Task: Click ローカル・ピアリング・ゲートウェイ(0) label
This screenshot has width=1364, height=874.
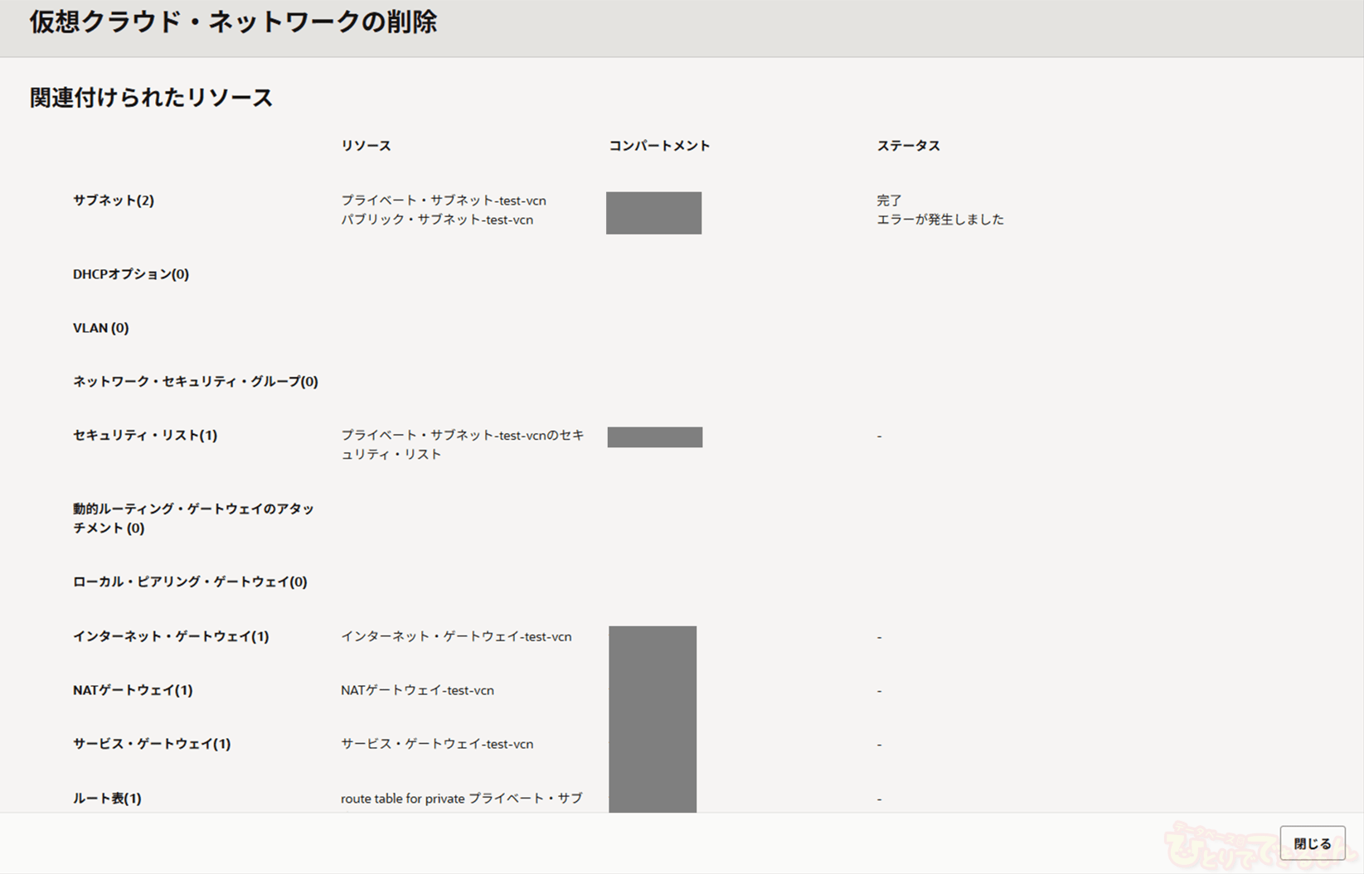Action: tap(189, 582)
